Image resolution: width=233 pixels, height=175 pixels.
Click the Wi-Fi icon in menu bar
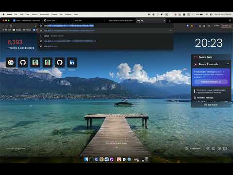click(x=207, y=15)
